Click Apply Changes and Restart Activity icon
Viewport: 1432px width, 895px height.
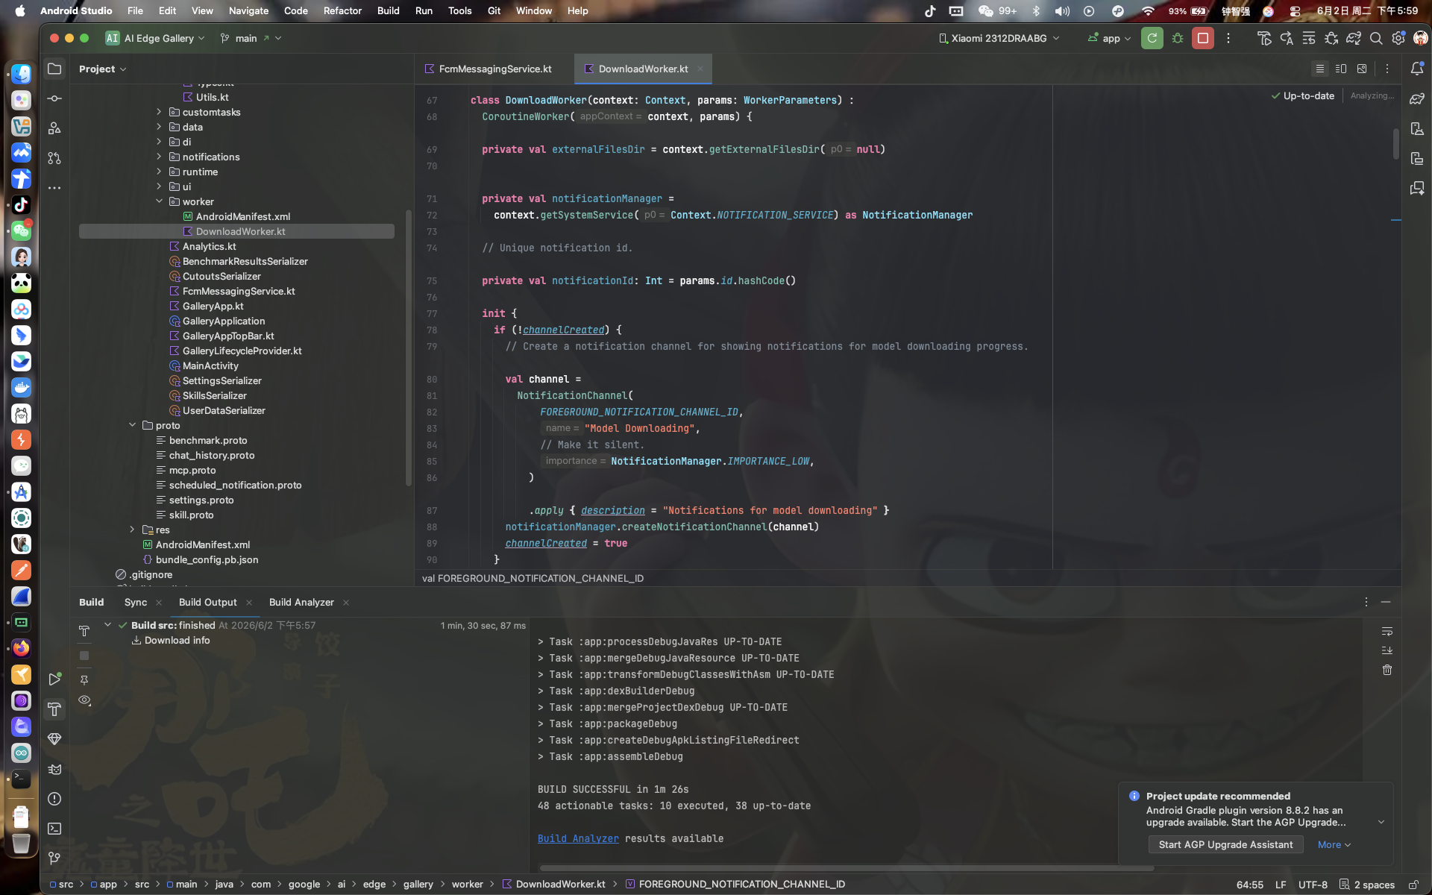click(x=1287, y=38)
